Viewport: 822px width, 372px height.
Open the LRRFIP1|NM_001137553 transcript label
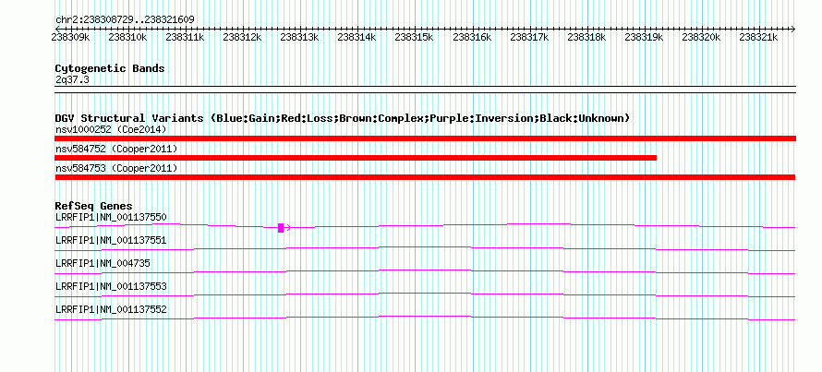[x=111, y=286]
